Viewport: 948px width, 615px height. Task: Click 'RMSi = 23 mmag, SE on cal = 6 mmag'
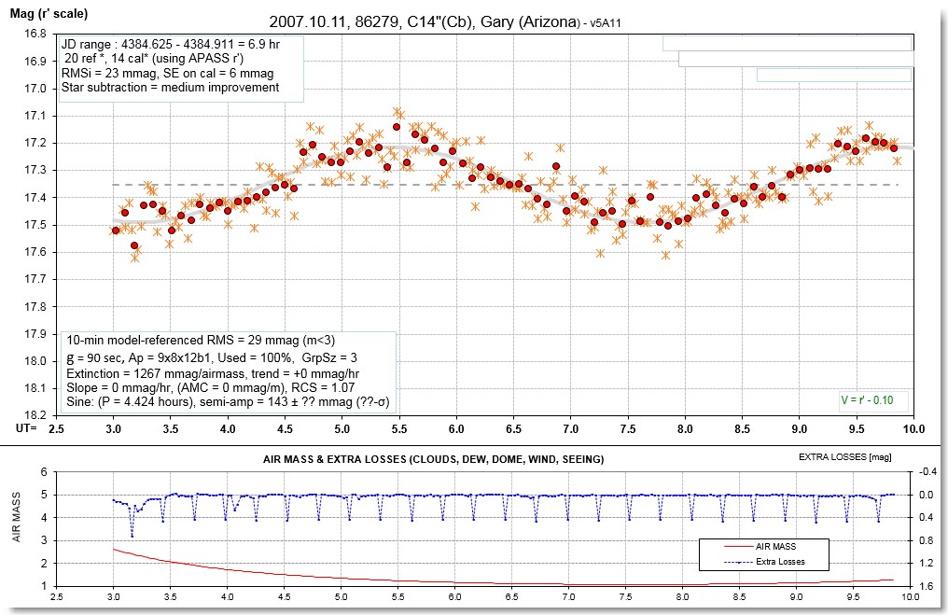167,73
